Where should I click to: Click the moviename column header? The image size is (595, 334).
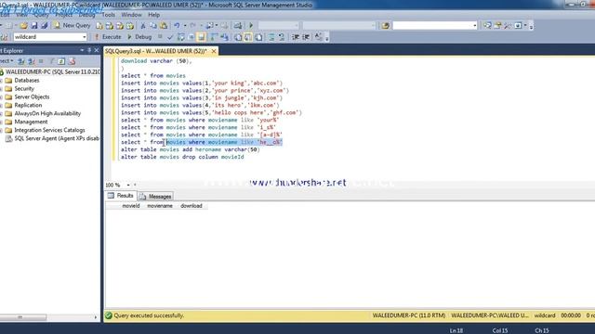pyautogui.click(x=160, y=206)
